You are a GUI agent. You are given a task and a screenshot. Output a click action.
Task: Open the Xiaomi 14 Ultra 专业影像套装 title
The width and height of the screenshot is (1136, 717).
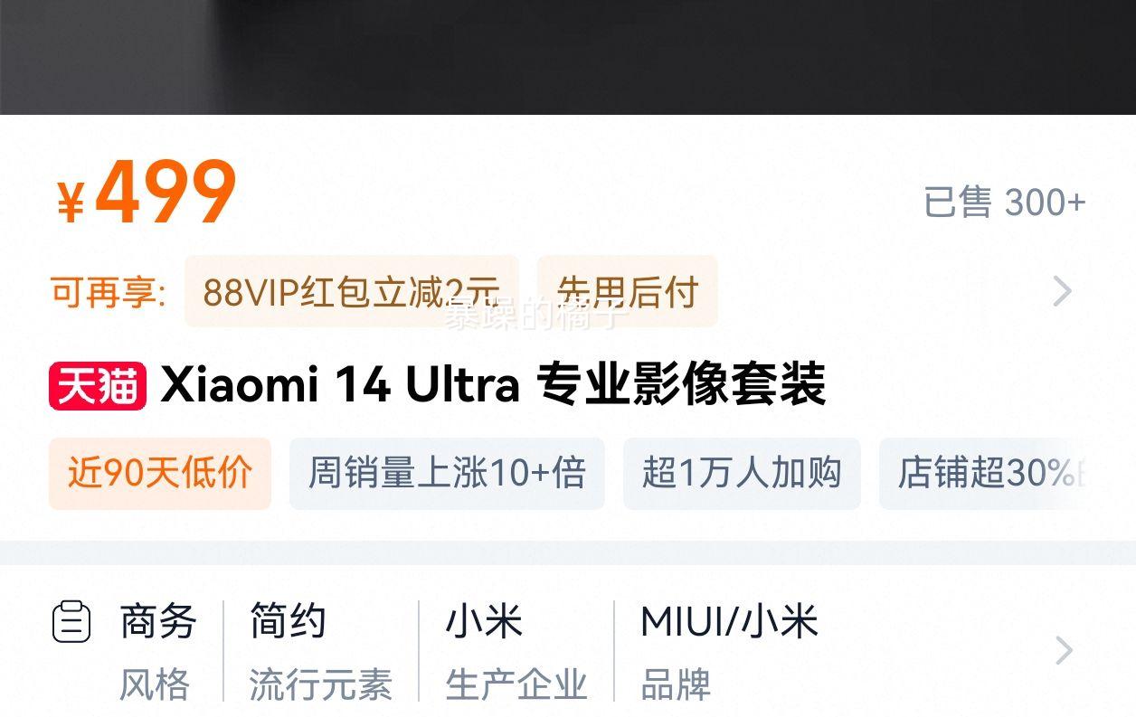tap(493, 385)
